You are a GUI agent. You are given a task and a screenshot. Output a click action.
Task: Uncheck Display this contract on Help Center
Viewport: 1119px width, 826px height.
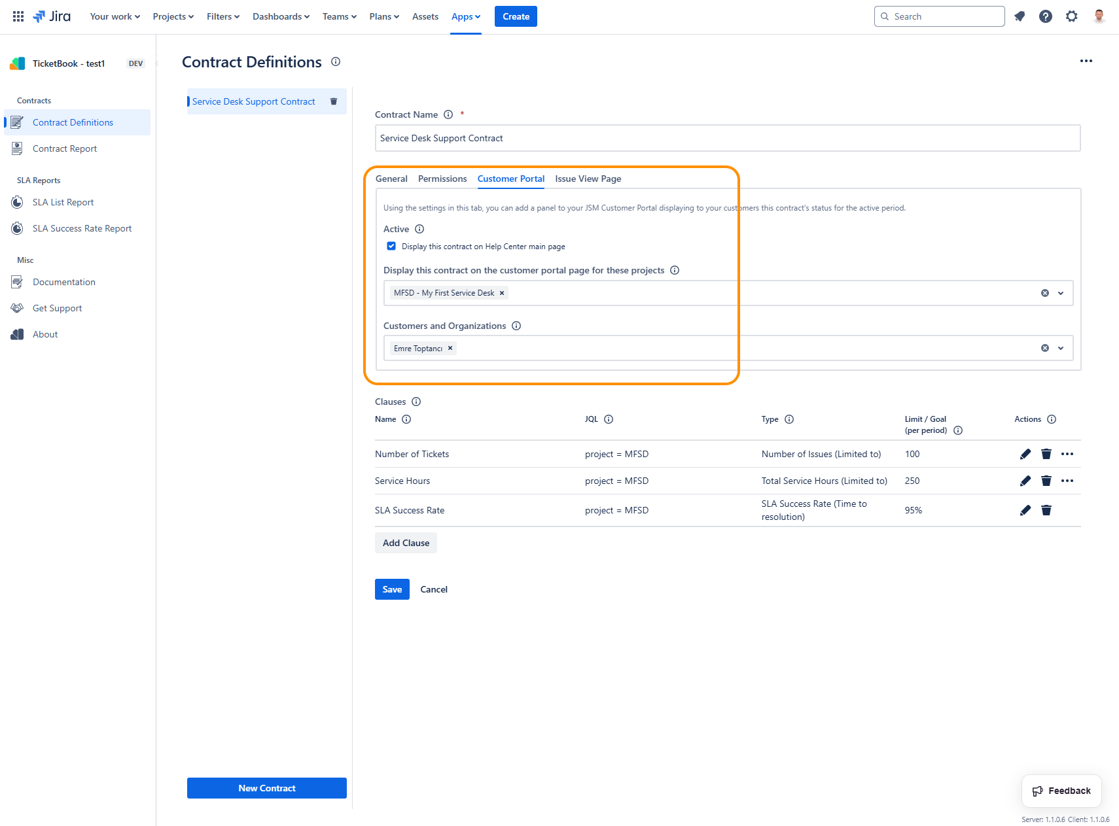click(x=391, y=246)
